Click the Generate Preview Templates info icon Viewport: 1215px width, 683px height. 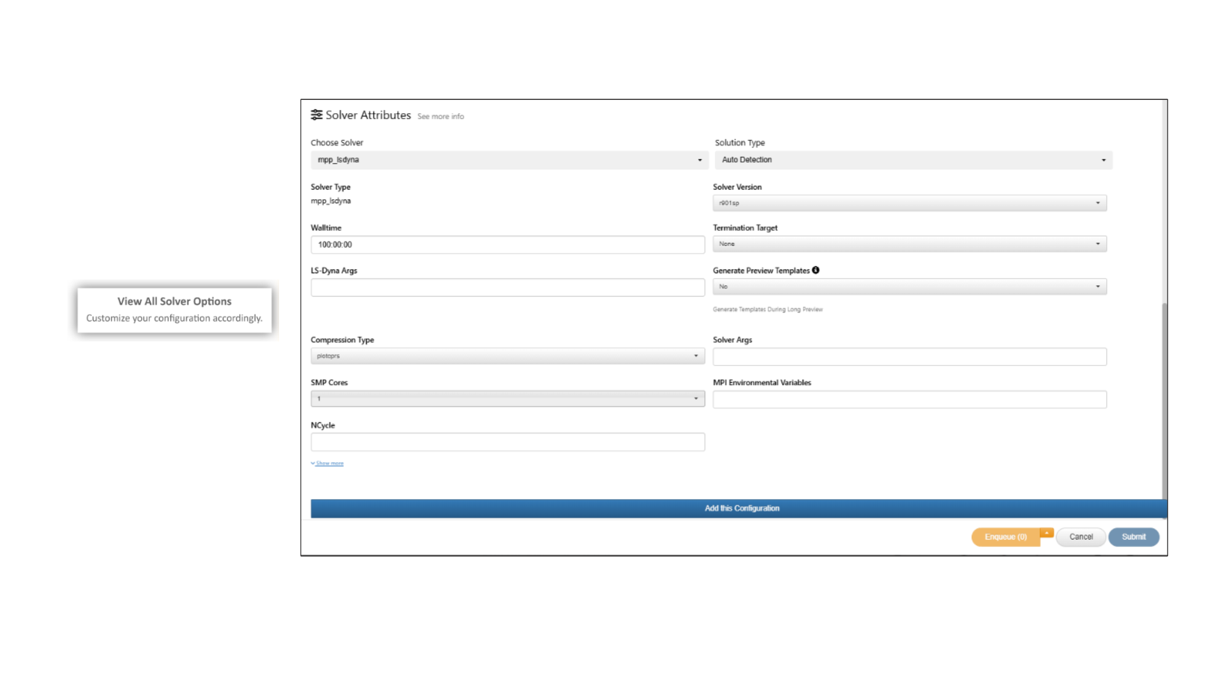coord(816,270)
